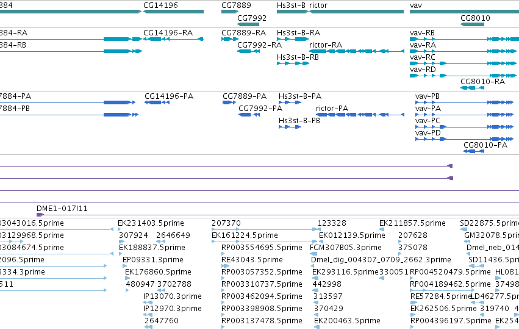Click the RP004396197.5prime EST label
Screen dimensions: 519x330
(451, 321)
